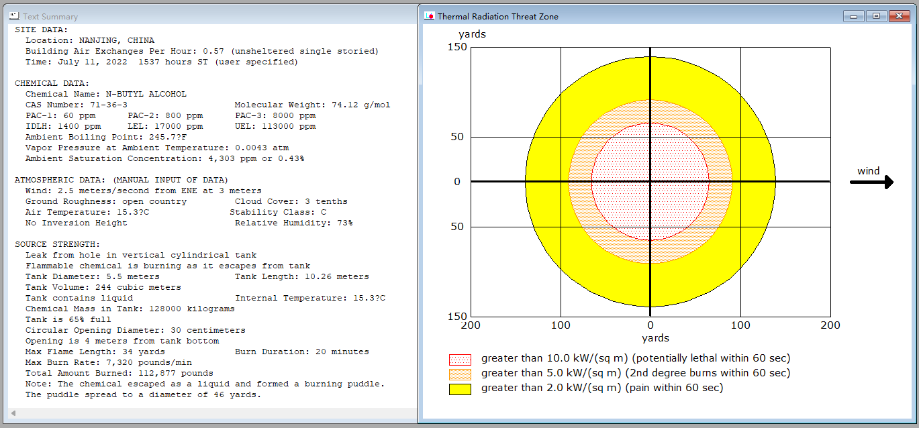
Task: Click 'IDLH: 1400 ppm' value
Action: click(63, 126)
